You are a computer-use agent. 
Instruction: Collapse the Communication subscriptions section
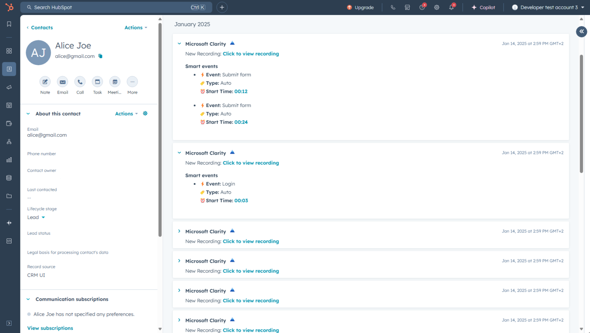click(x=28, y=299)
